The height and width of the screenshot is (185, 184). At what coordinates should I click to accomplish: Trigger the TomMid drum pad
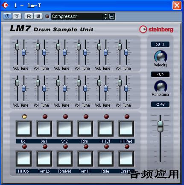click(64, 159)
